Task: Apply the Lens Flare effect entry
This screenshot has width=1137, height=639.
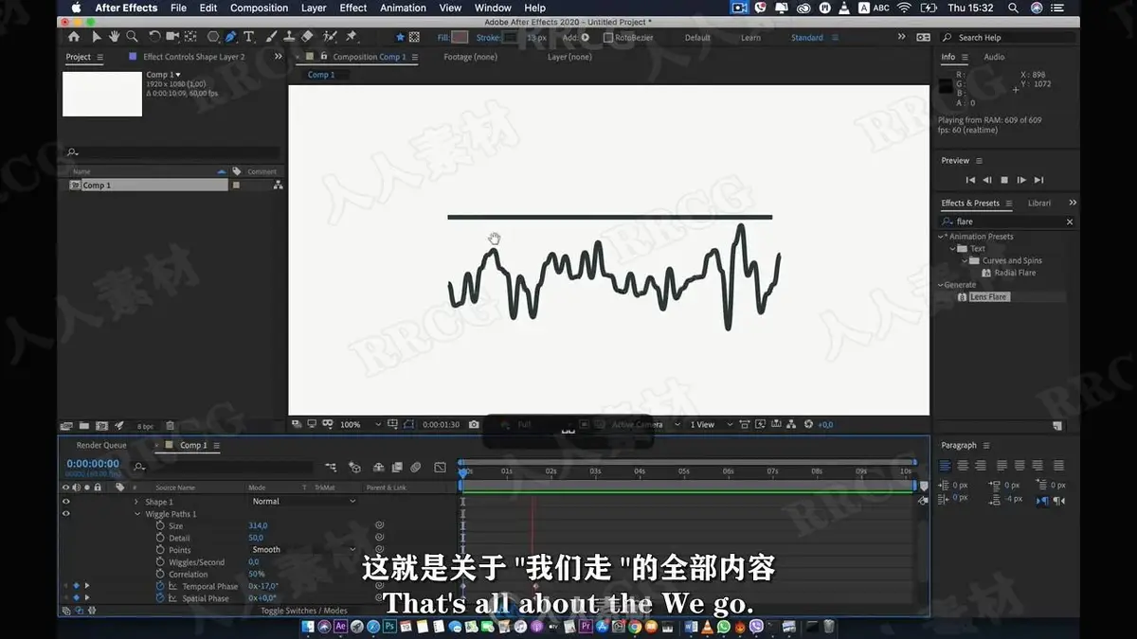Action: [x=988, y=297]
